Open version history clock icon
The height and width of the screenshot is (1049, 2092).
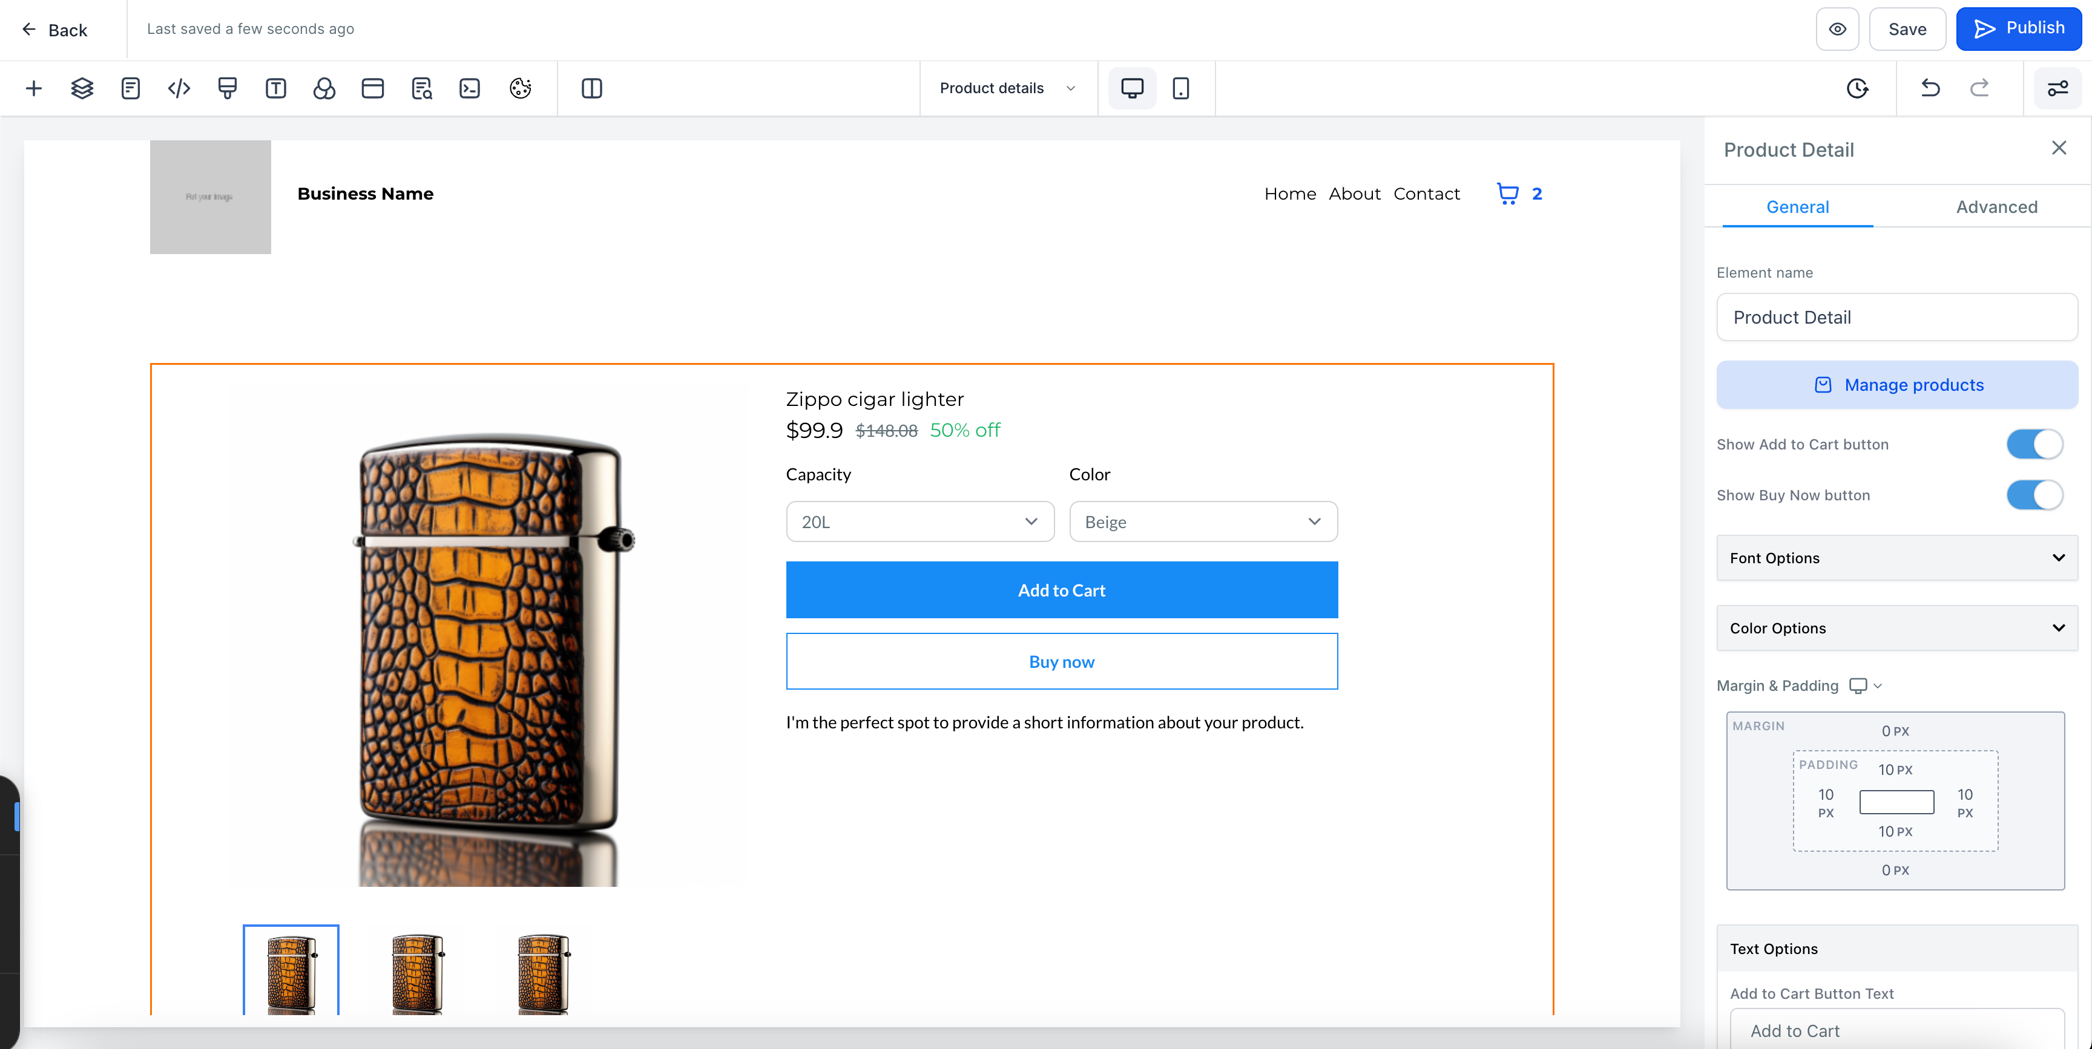tap(1857, 88)
